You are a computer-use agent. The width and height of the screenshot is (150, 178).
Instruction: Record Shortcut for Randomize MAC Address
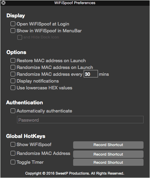point(108,154)
